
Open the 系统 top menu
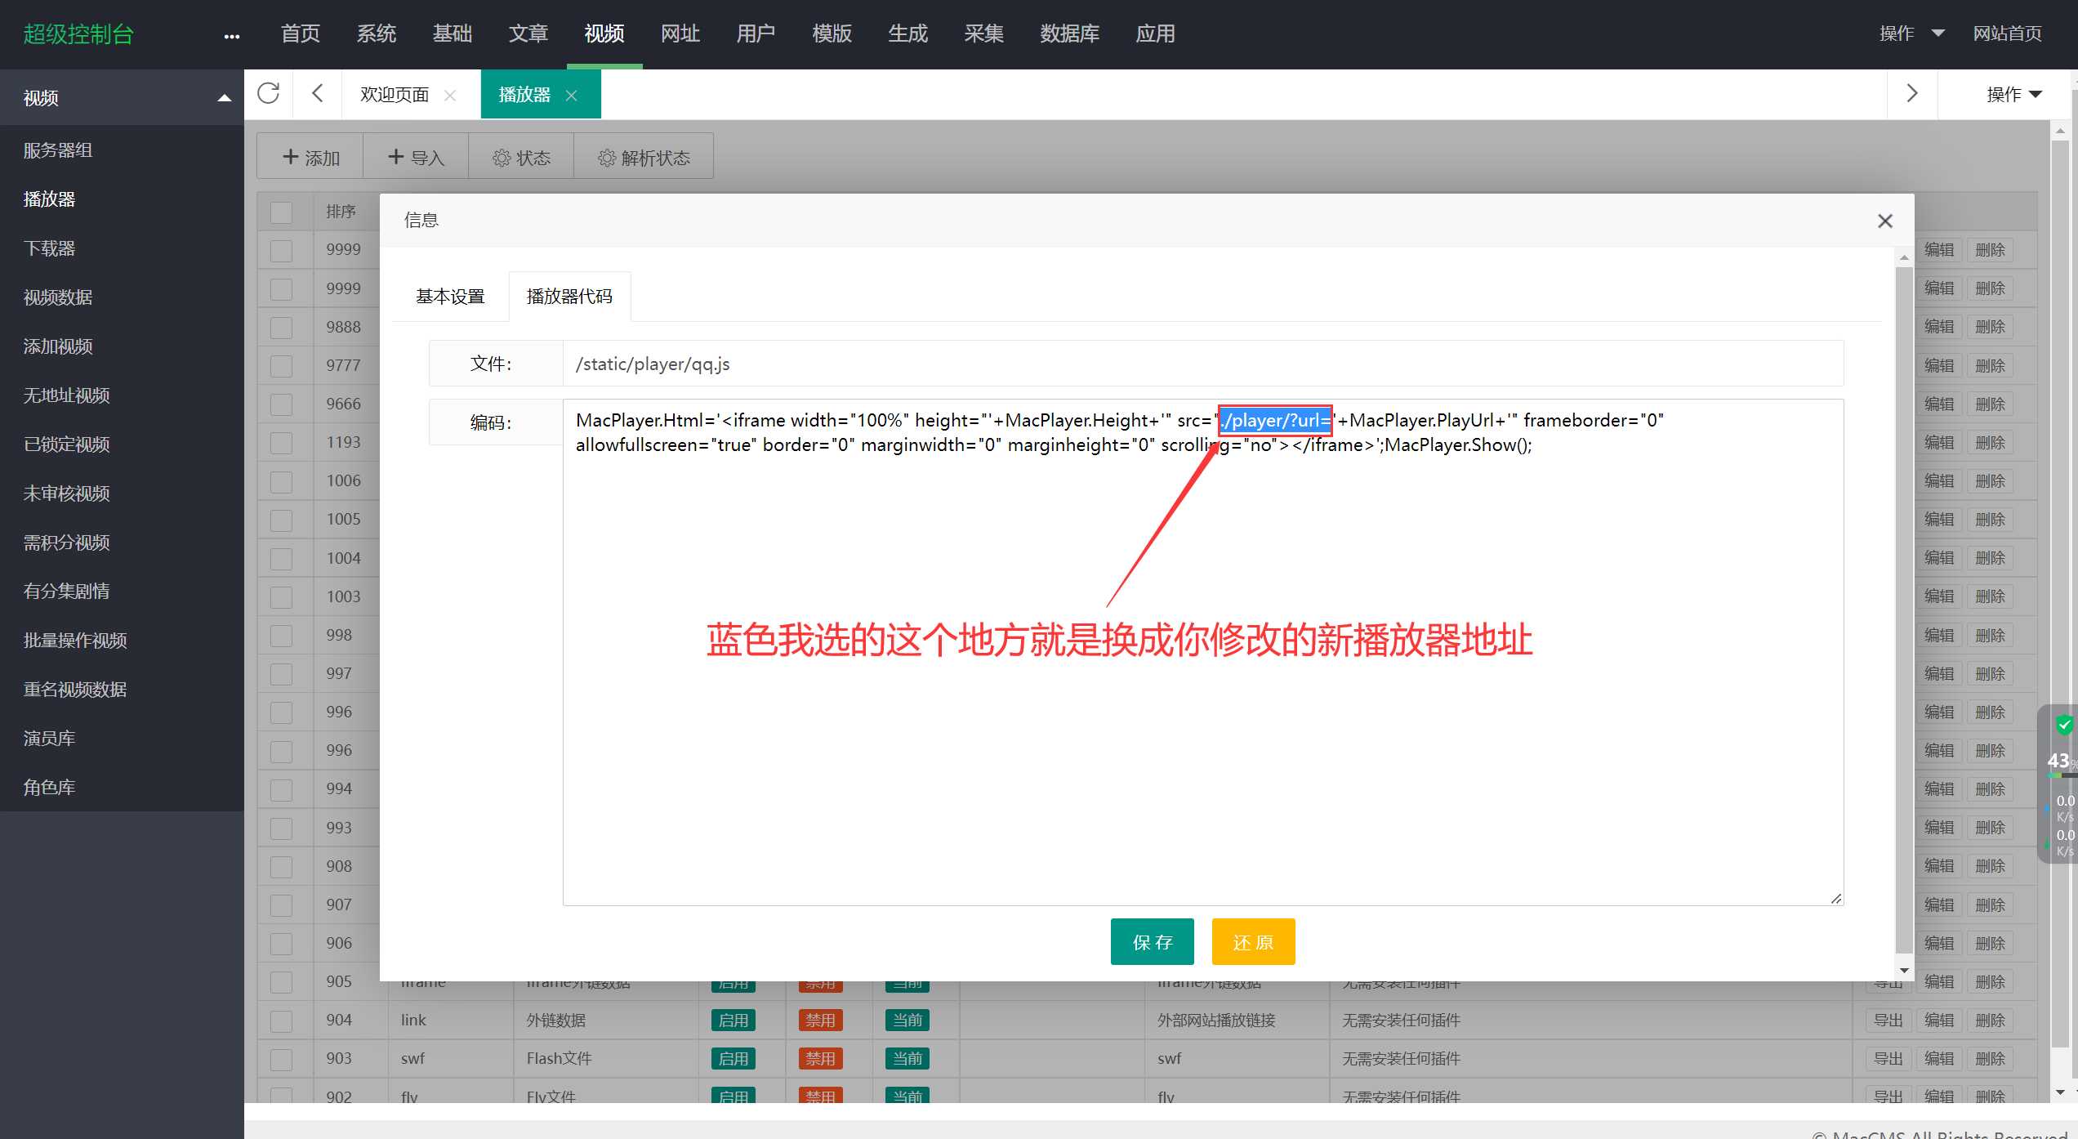(377, 33)
